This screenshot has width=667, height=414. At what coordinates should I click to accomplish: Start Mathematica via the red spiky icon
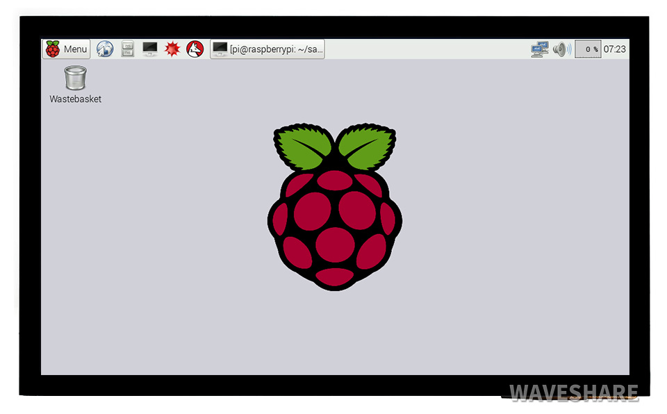pos(172,49)
